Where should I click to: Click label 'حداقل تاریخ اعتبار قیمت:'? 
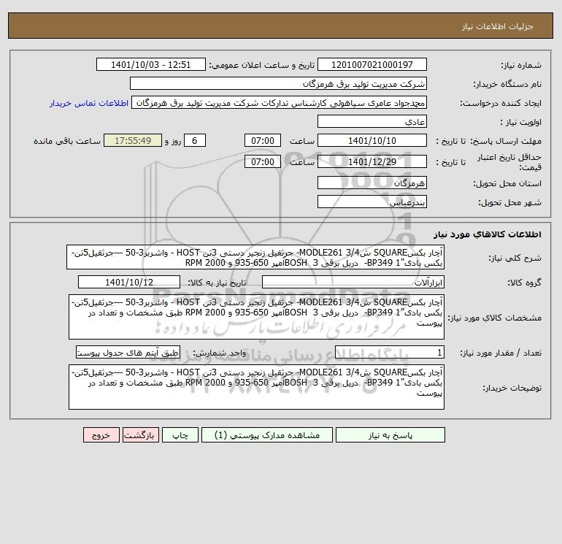tap(509, 162)
